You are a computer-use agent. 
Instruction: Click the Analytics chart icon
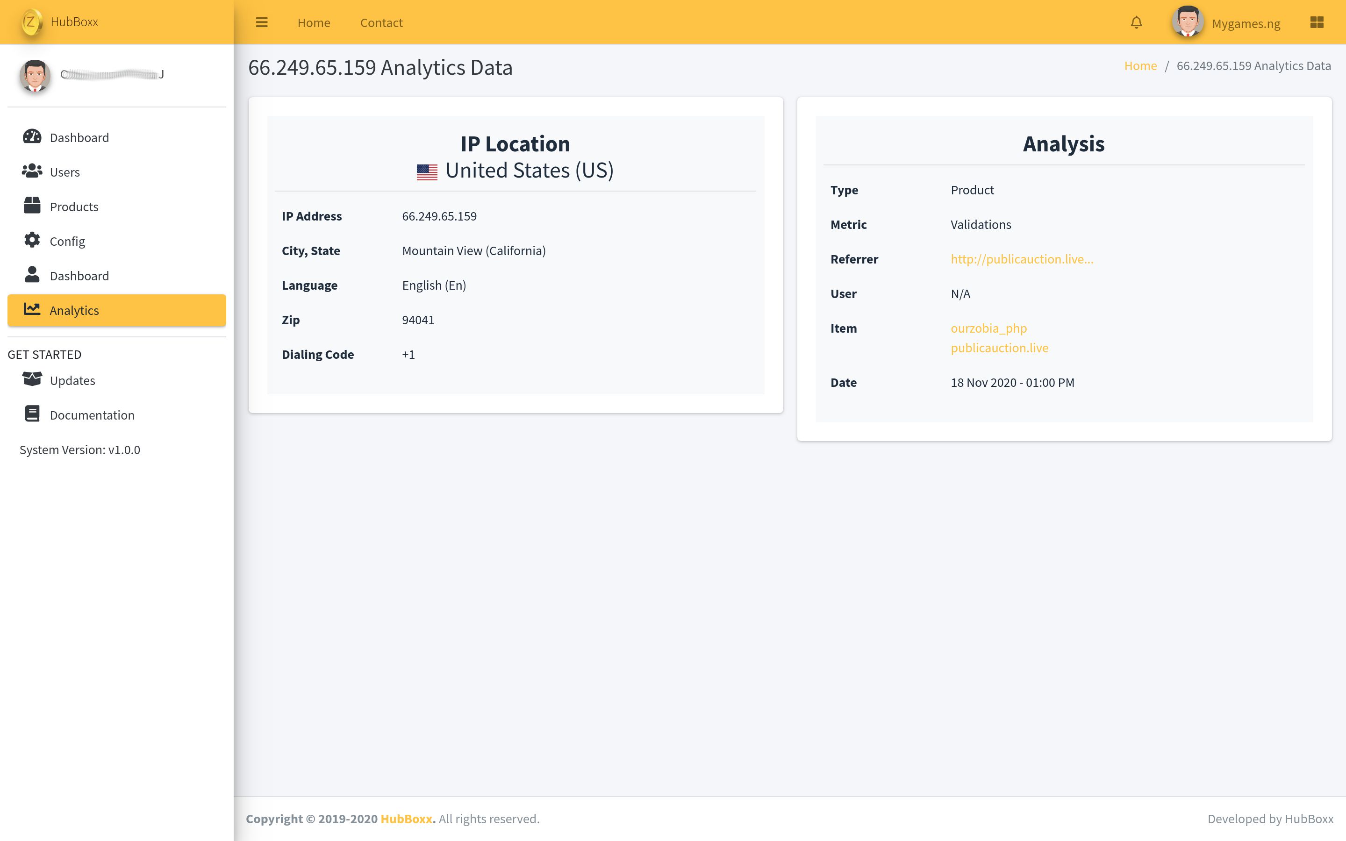[32, 309]
